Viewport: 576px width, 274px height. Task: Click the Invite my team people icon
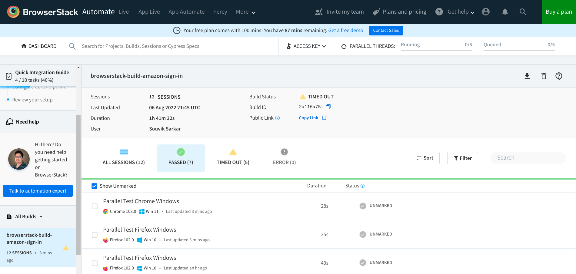point(319,12)
